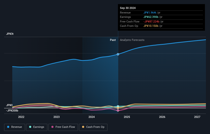210x134 pixels.
Task: Click the JP¥10.150b cash from op value
Action: pos(151,26)
